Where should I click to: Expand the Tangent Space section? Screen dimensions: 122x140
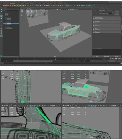point(107,21)
